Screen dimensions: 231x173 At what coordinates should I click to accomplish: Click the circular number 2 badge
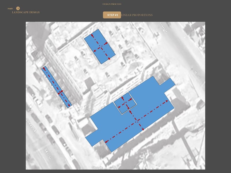coord(18,8)
